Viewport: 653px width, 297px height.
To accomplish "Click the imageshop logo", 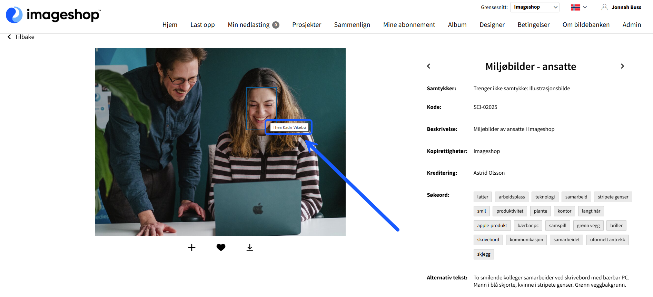I will pos(53,15).
